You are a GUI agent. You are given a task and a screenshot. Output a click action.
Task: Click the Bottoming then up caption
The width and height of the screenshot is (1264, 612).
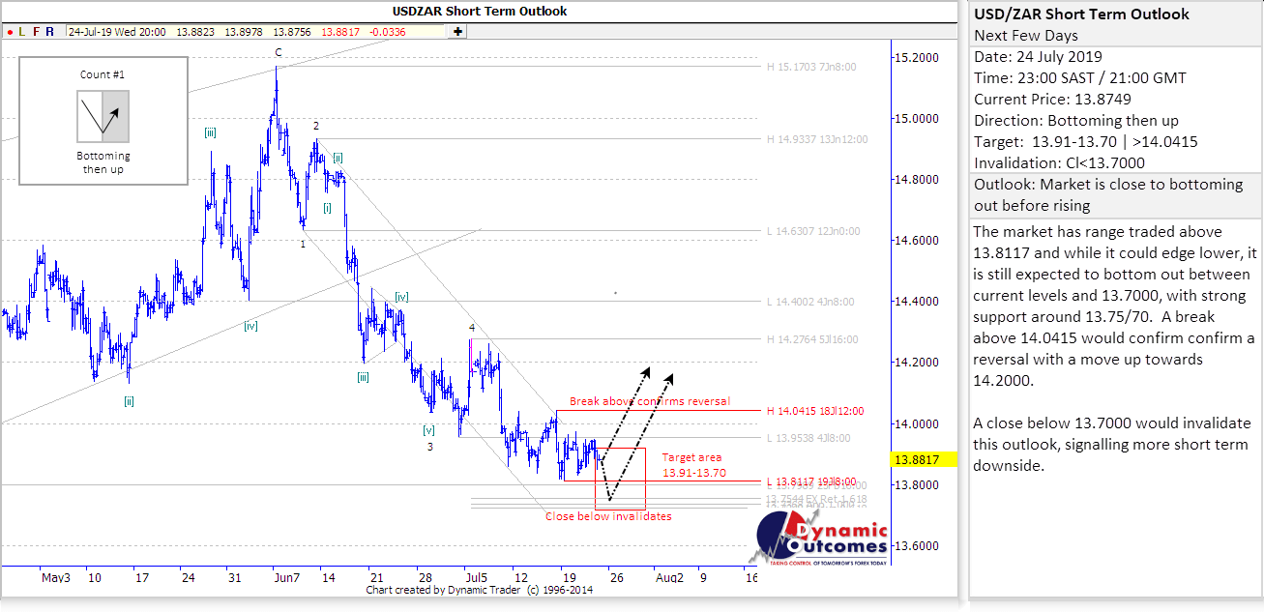click(x=103, y=162)
